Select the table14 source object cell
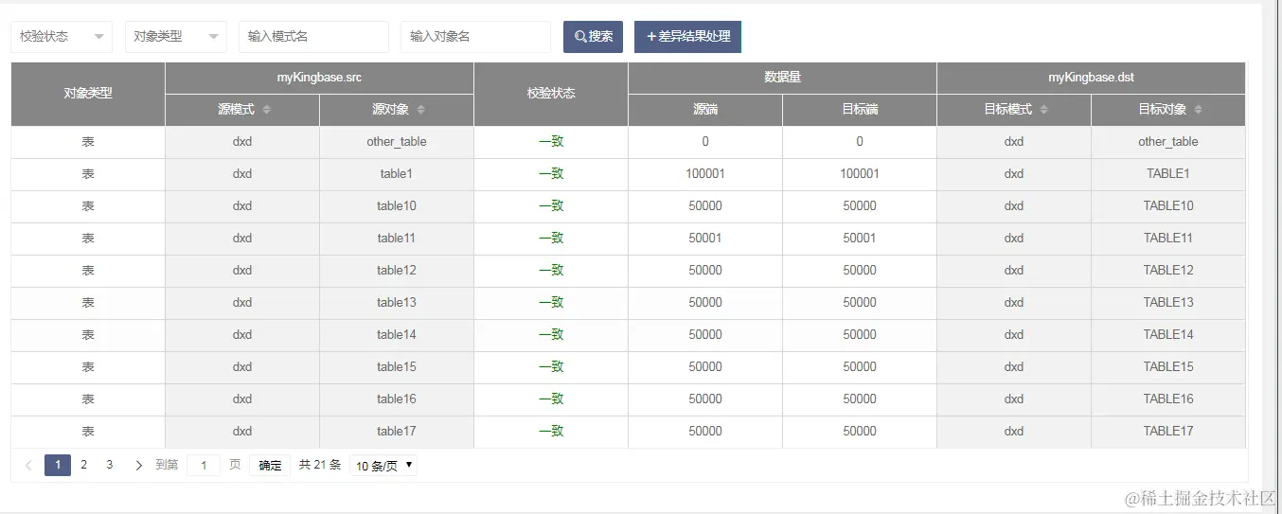Screen dimensions: 1282x514 pyautogui.click(x=397, y=335)
